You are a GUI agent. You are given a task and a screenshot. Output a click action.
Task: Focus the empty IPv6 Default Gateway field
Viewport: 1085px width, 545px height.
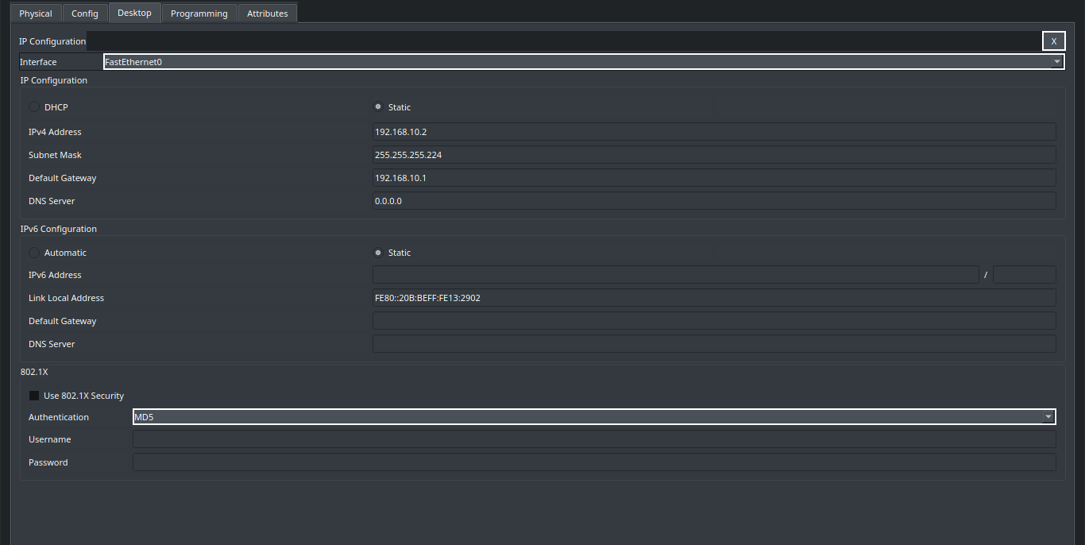pyautogui.click(x=714, y=321)
